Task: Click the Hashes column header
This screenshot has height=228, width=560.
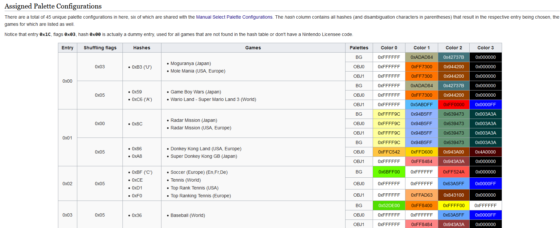Action: pyautogui.click(x=142, y=48)
